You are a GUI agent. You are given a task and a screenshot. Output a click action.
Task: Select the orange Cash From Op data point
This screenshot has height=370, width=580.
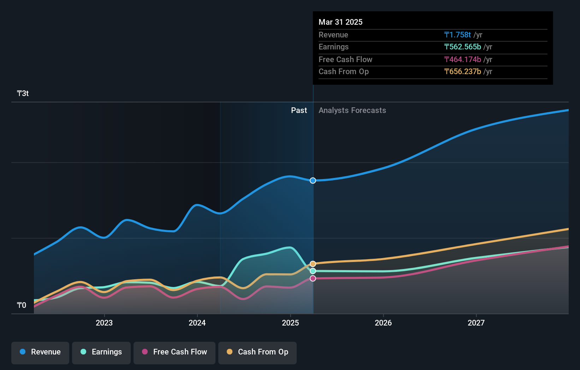point(313,263)
